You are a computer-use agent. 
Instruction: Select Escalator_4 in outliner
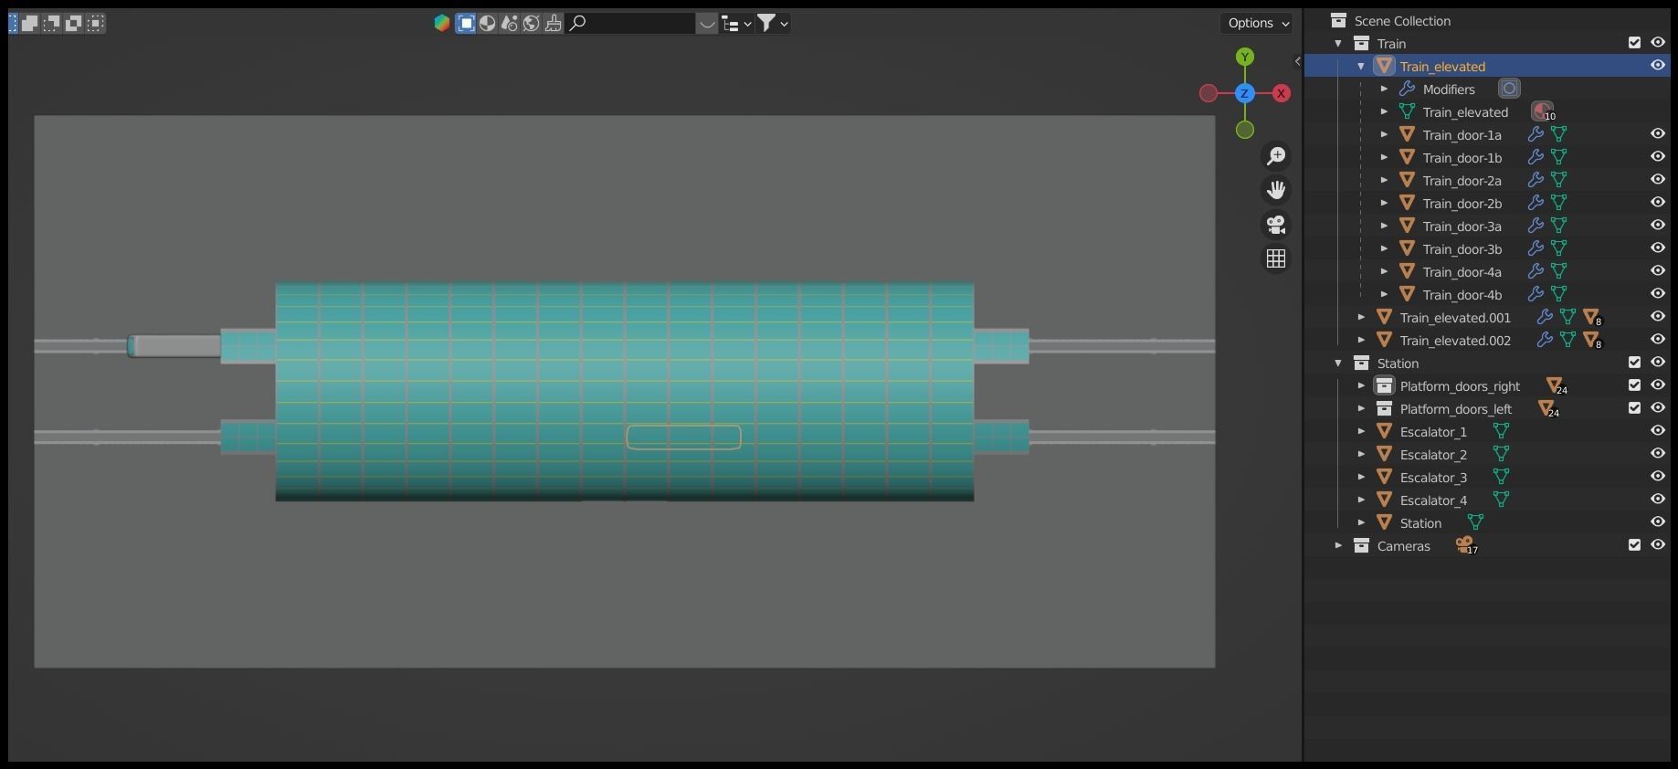1433,500
